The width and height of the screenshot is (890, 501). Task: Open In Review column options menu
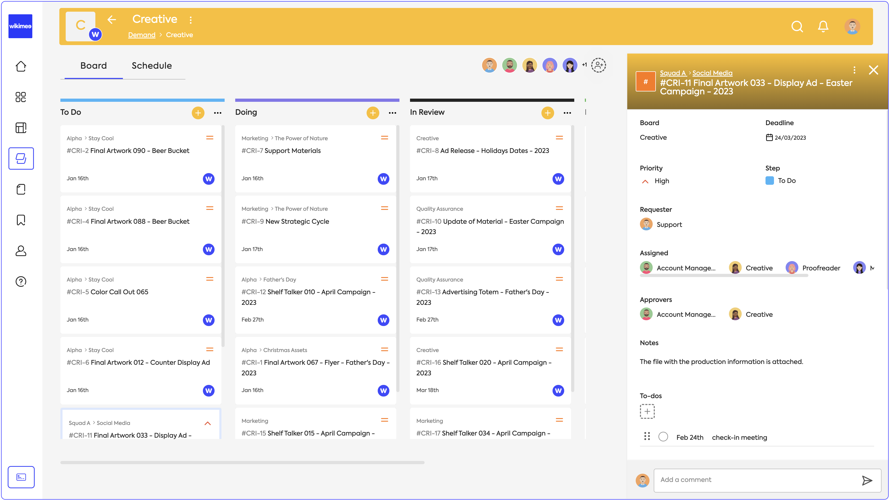pyautogui.click(x=567, y=113)
